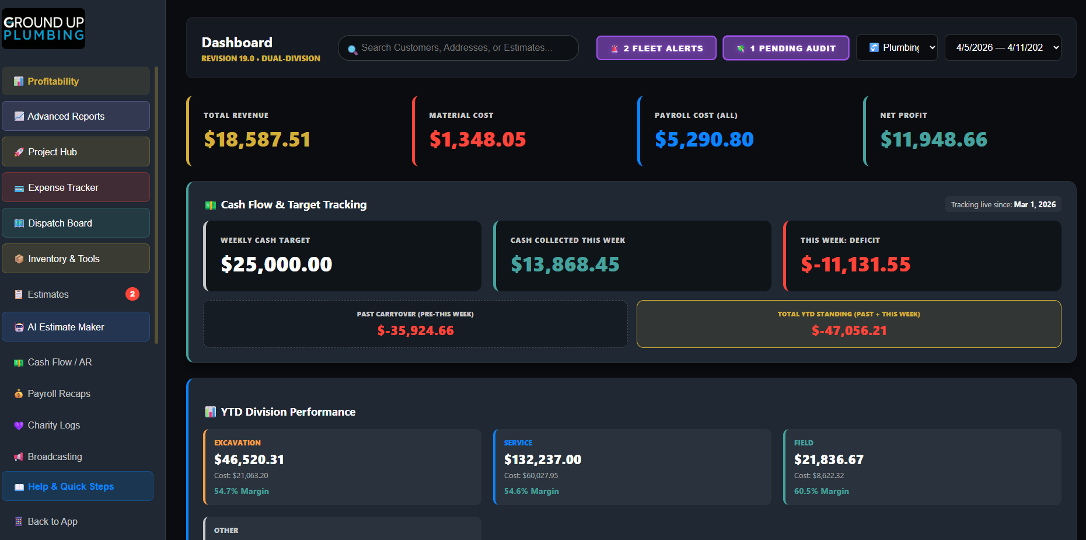
Task: Open the date range selector
Action: tap(1003, 47)
